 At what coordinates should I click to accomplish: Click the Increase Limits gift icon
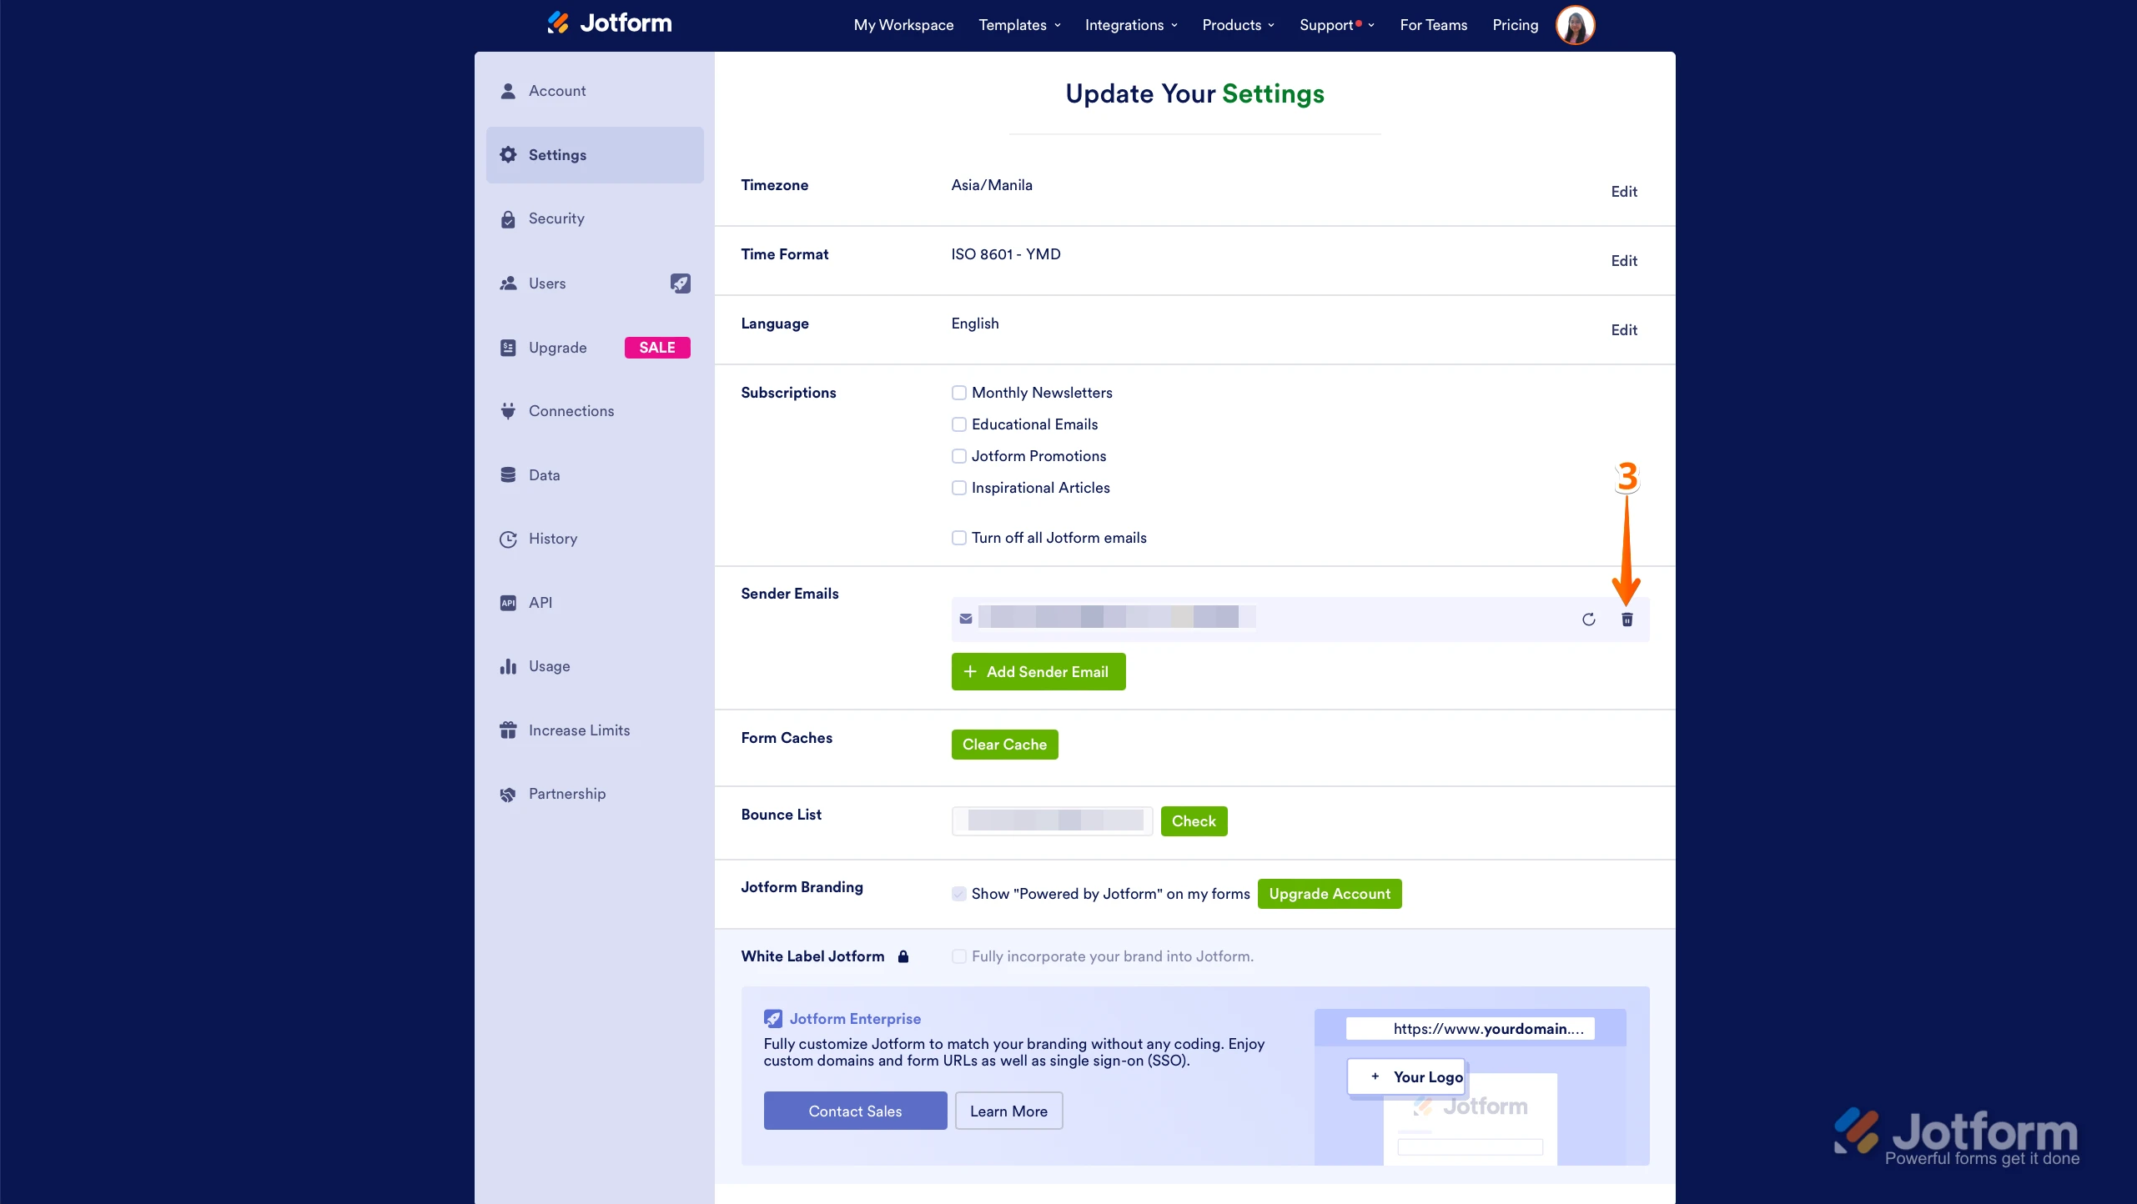[x=508, y=730]
